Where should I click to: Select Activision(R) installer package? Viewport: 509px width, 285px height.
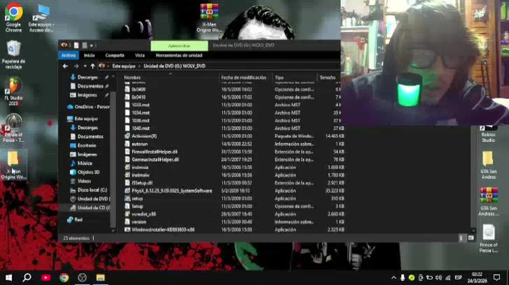144,136
